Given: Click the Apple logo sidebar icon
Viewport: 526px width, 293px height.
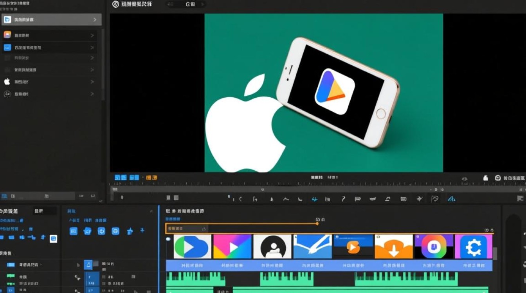Looking at the screenshot, I should (7, 82).
